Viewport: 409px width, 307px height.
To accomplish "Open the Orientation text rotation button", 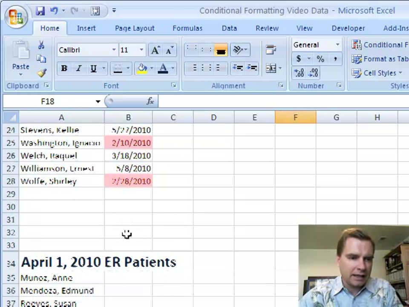I will [240, 50].
